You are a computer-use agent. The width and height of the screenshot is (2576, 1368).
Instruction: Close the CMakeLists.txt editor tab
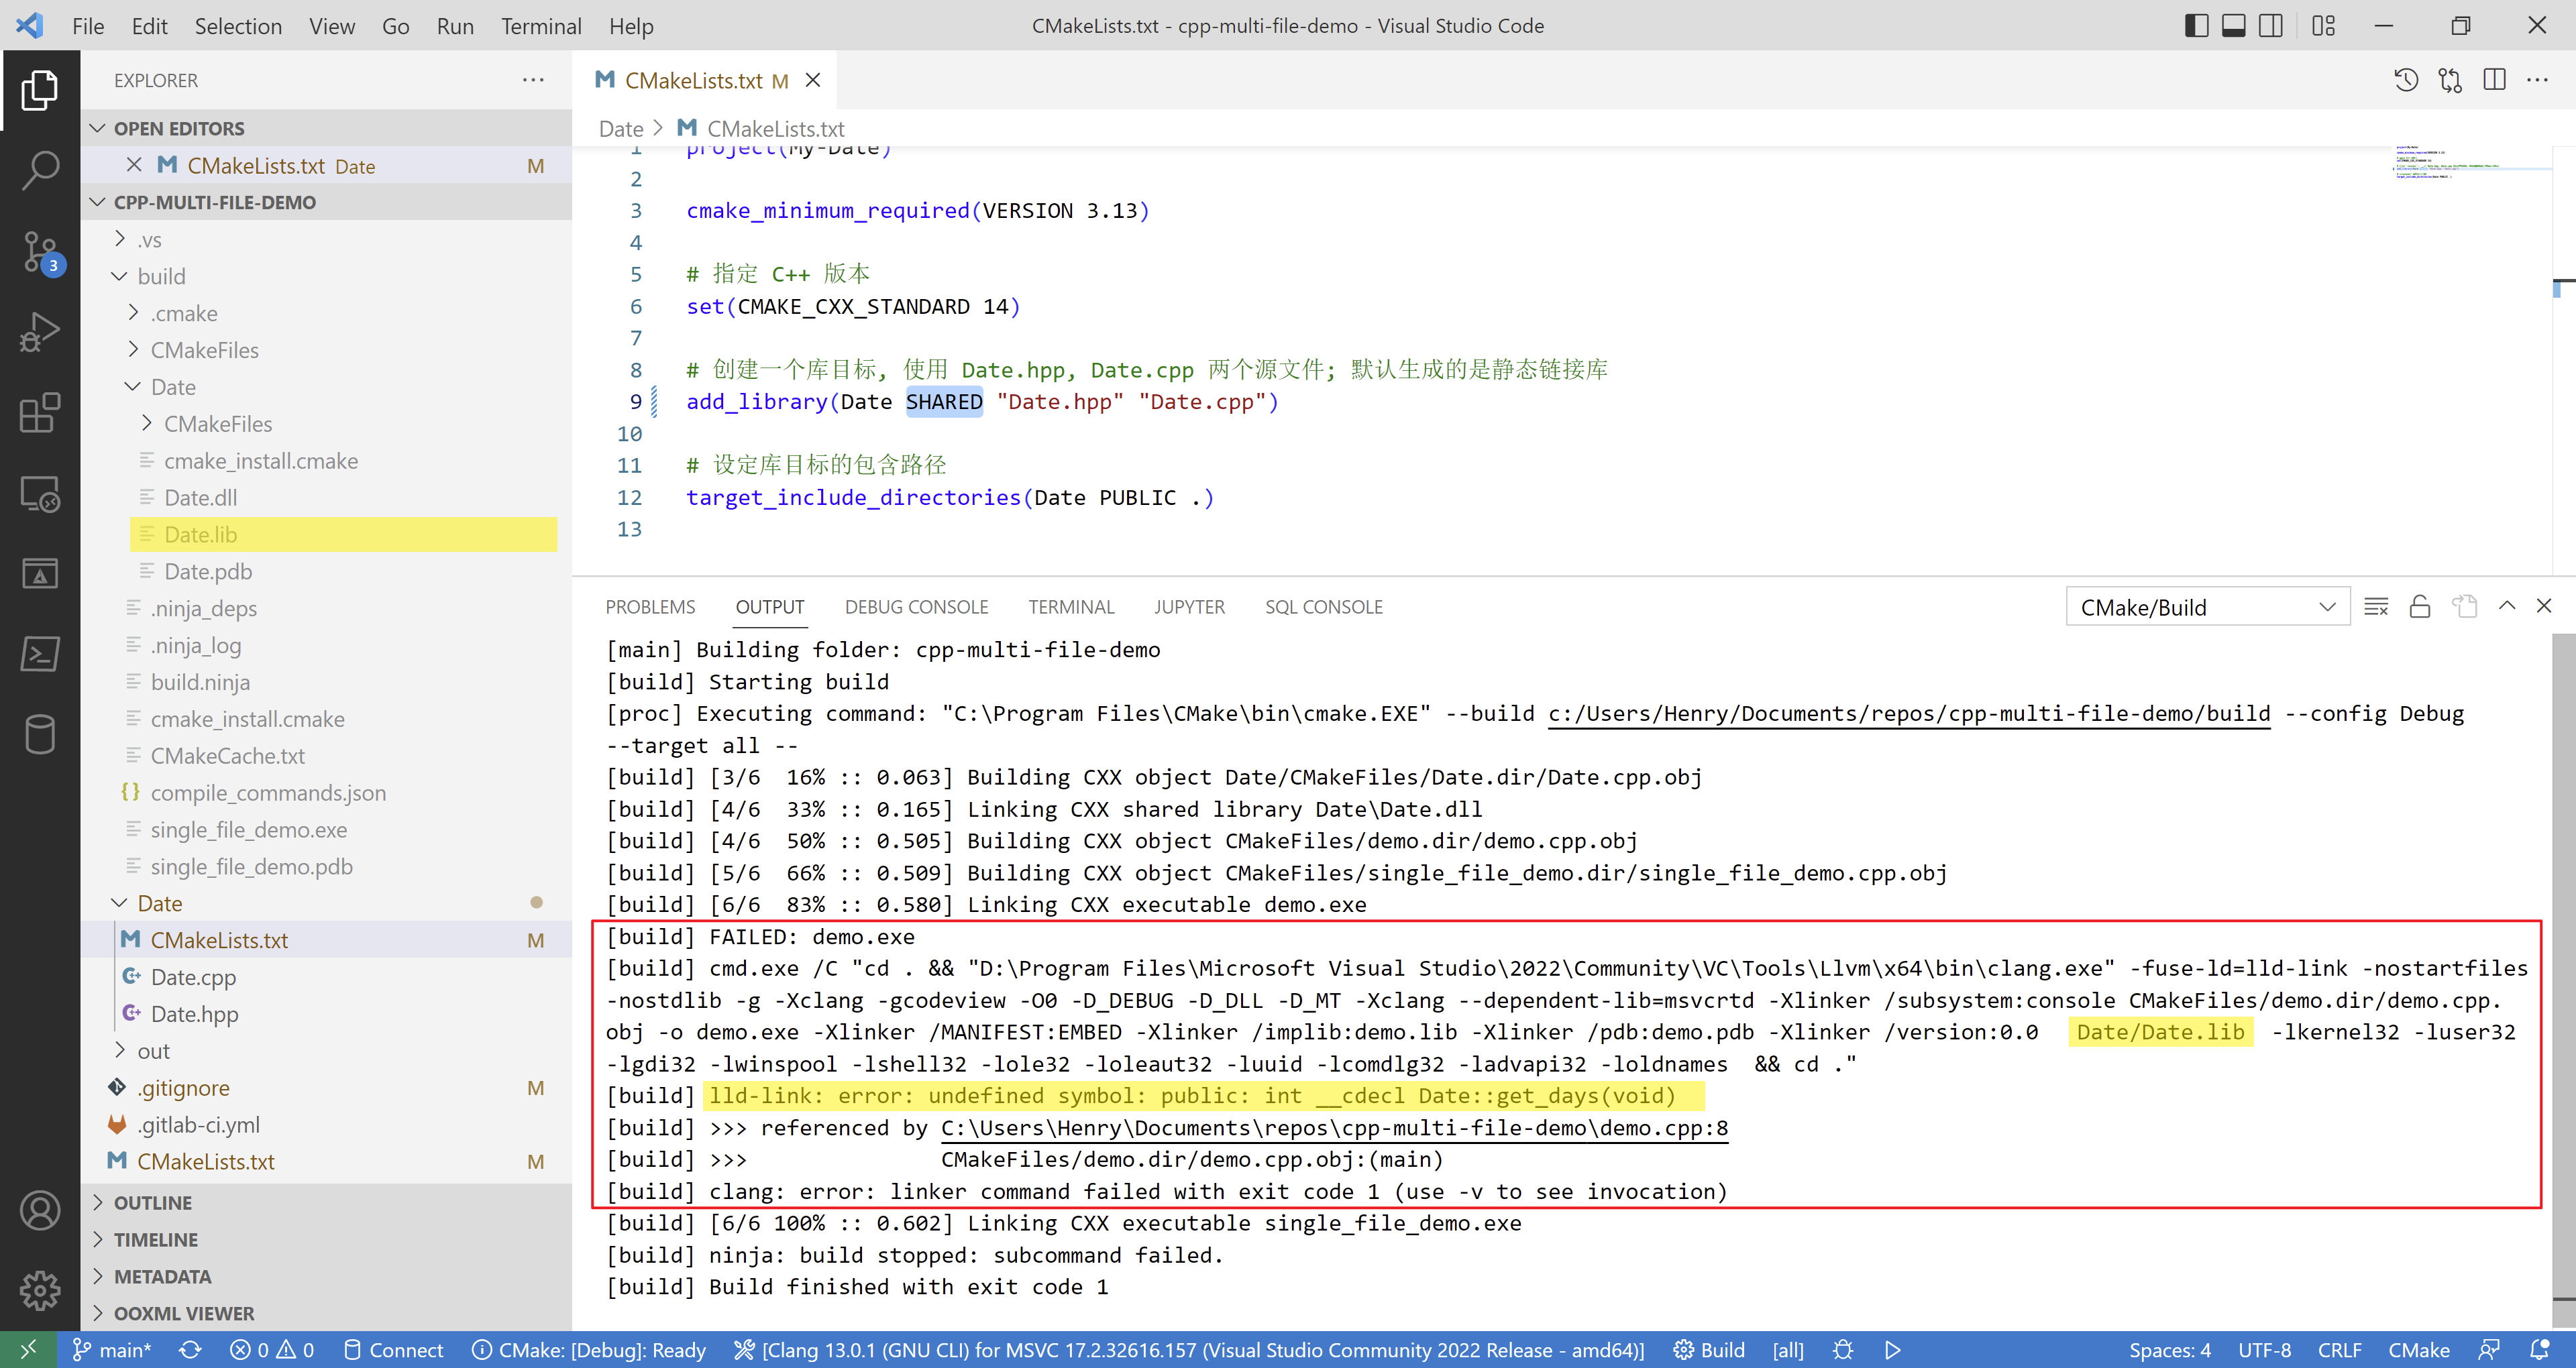(x=813, y=80)
